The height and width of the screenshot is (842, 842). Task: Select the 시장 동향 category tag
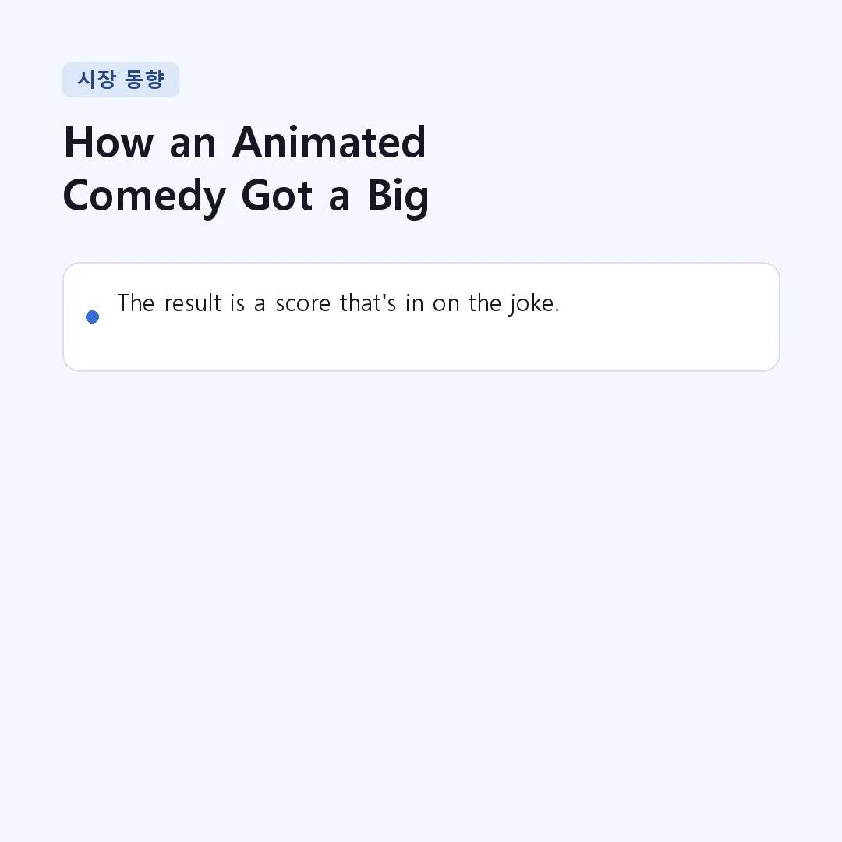point(121,80)
